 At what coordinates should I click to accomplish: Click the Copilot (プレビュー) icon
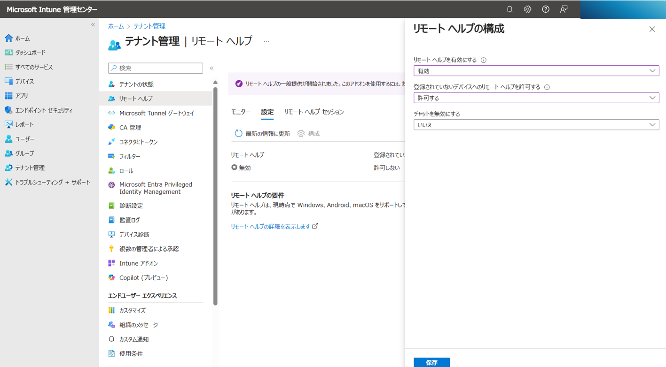[111, 278]
